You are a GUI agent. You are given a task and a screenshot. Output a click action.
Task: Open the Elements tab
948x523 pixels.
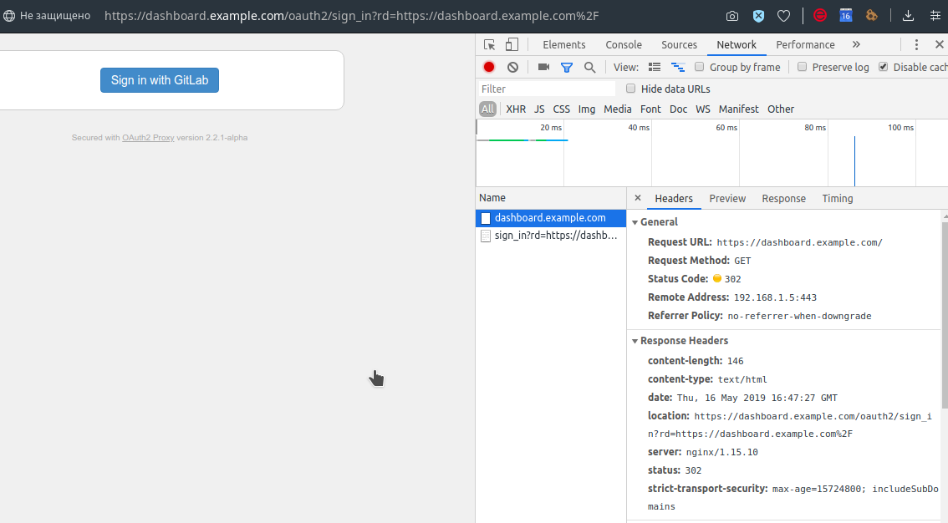point(564,44)
